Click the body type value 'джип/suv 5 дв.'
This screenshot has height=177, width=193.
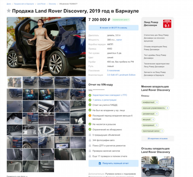click(114, 53)
